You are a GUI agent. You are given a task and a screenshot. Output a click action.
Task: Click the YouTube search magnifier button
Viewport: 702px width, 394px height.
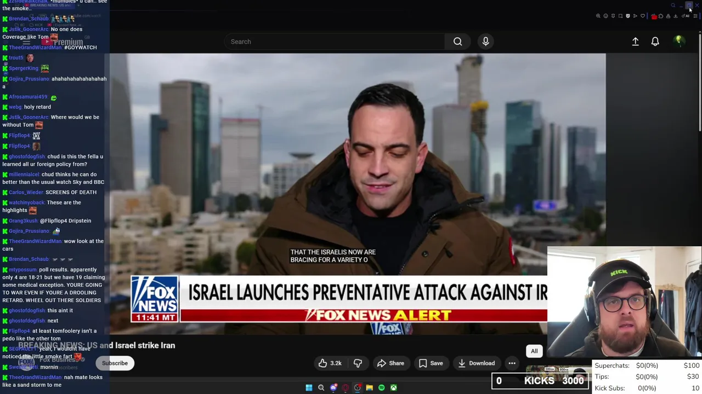click(x=457, y=42)
